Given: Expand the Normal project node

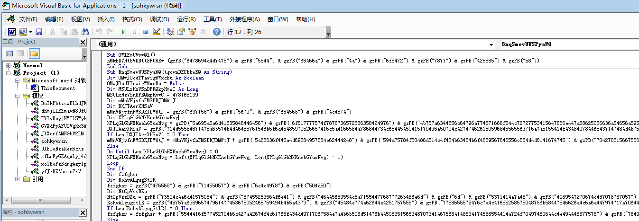Looking at the screenshot, I should pyautogui.click(x=9, y=65).
